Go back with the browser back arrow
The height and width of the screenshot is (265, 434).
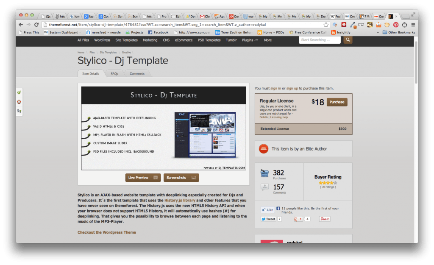(x=21, y=25)
